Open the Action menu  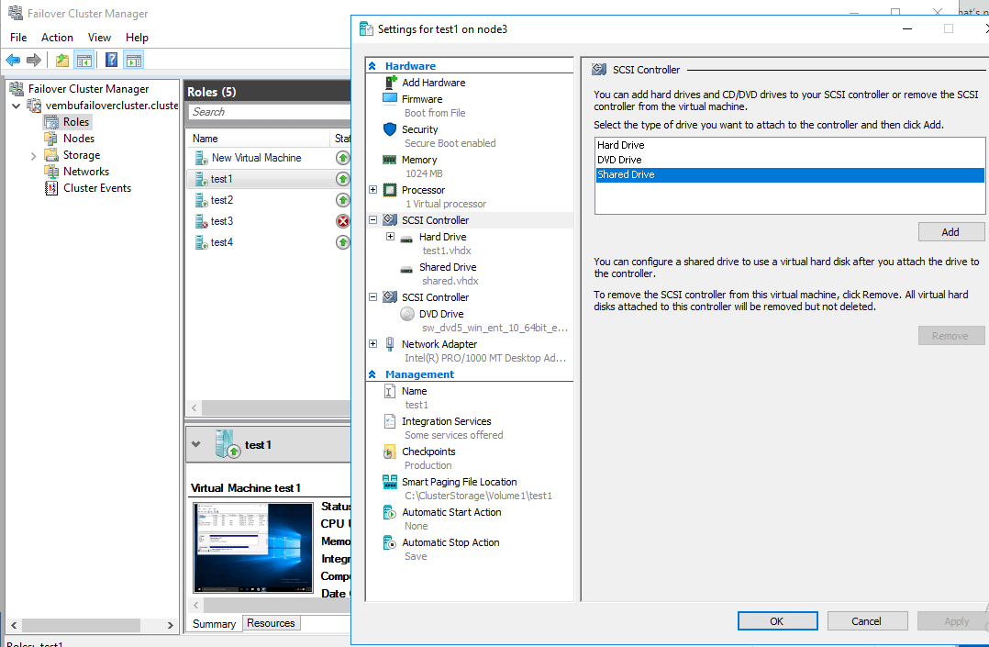(57, 38)
